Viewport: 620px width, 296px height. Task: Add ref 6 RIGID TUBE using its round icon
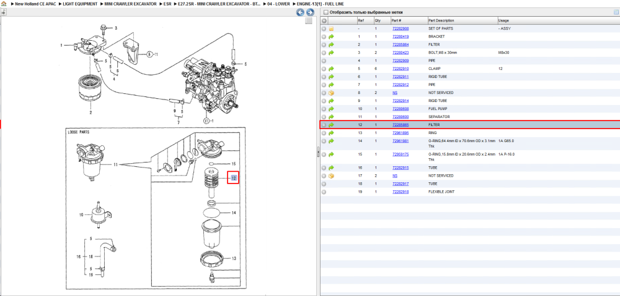tap(324, 77)
